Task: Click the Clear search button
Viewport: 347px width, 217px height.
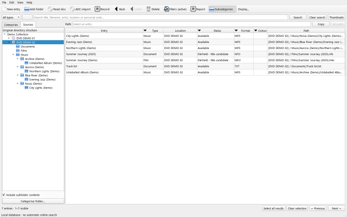Action: 317,17
